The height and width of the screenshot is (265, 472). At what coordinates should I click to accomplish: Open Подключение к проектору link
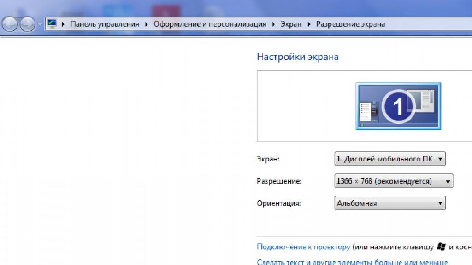click(303, 247)
